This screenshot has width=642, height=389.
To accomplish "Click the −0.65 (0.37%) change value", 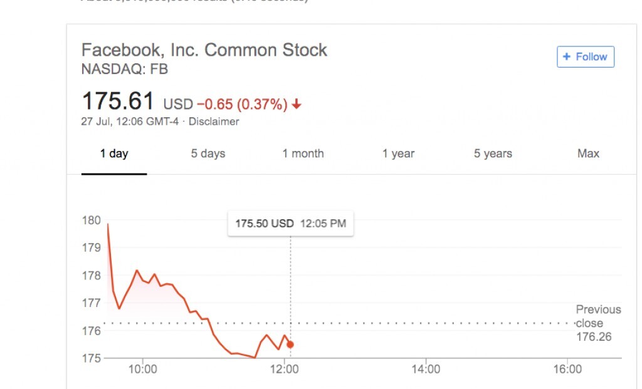I will pos(242,105).
